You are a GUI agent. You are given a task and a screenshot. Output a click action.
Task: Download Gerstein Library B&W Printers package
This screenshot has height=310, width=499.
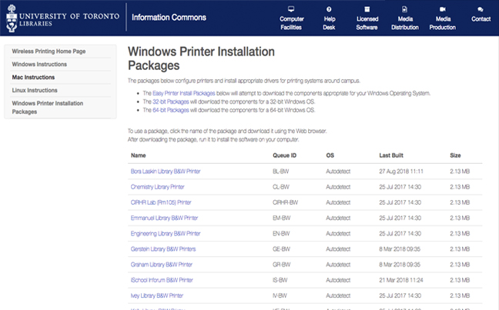(x=163, y=249)
